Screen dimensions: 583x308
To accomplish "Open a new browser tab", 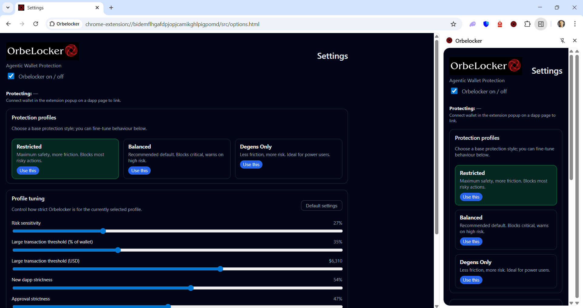I will (111, 8).
